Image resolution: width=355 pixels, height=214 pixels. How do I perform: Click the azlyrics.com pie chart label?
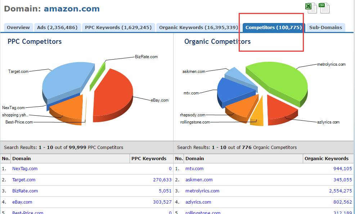[x=328, y=122]
